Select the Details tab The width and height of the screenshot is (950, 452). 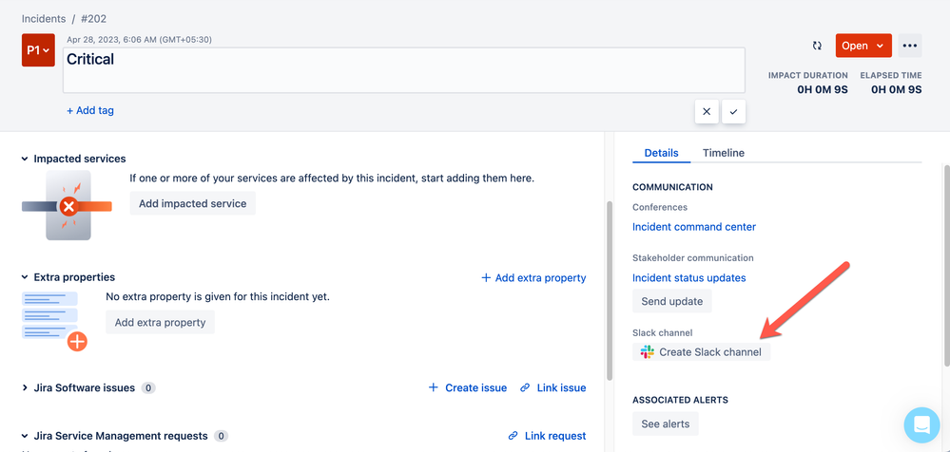pos(661,153)
